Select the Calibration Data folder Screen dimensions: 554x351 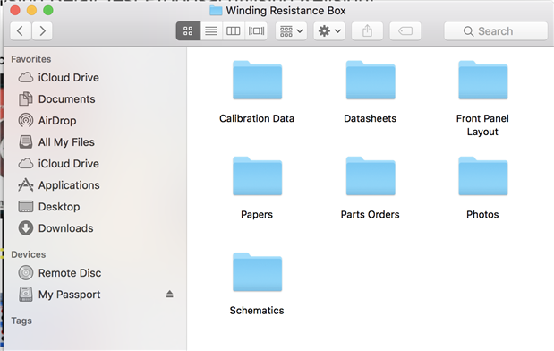[257, 92]
